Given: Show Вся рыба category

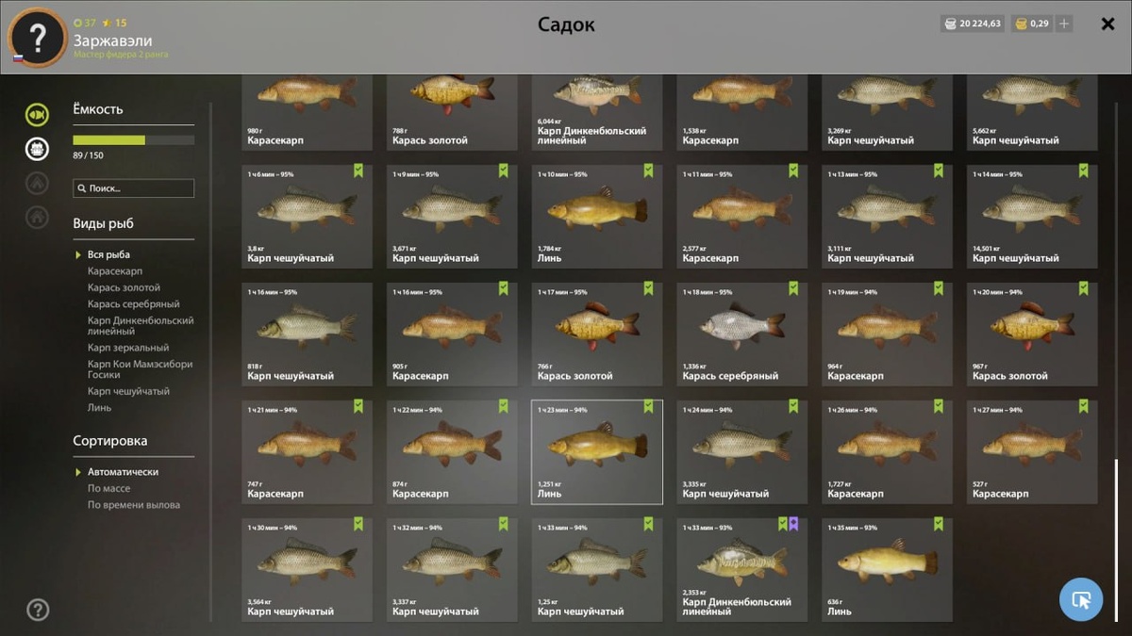Looking at the screenshot, I should click(108, 254).
